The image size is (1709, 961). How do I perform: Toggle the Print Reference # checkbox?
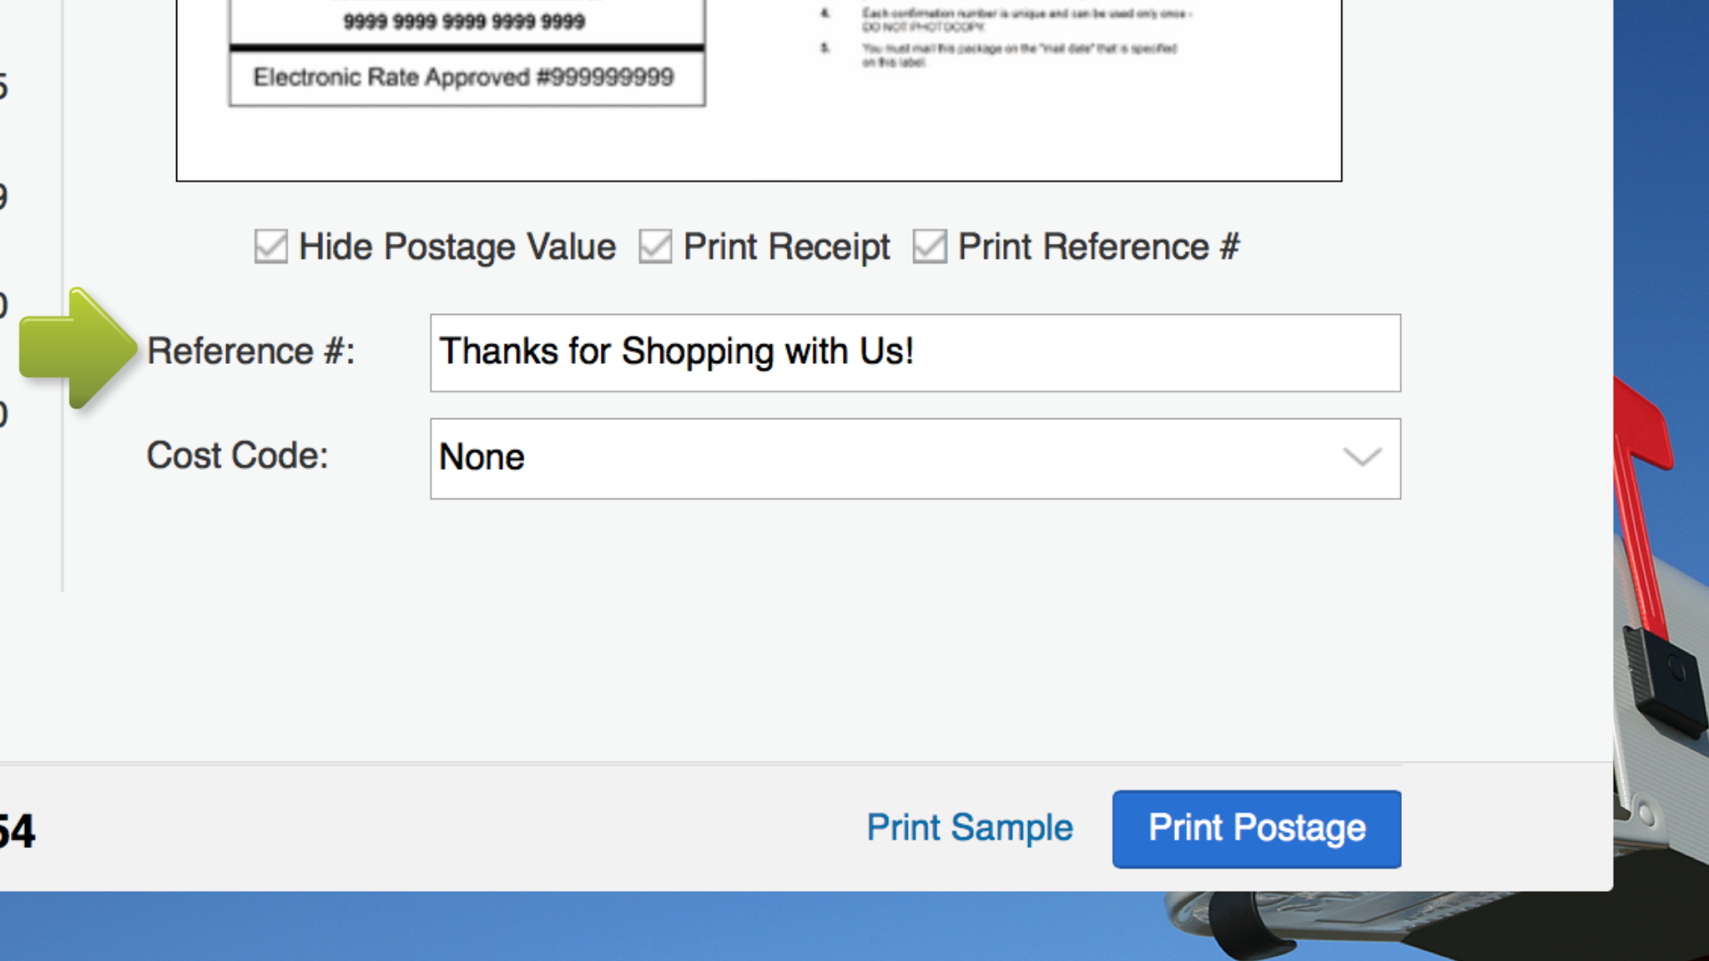(x=929, y=246)
